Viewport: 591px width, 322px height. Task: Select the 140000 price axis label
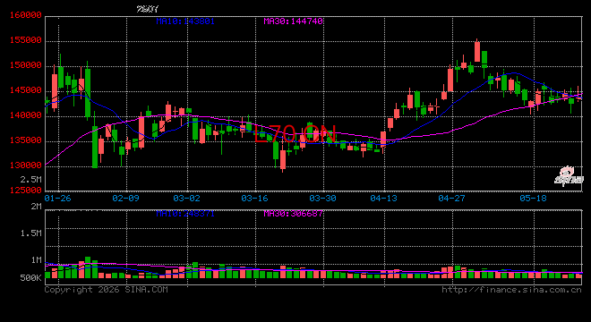tap(25, 115)
